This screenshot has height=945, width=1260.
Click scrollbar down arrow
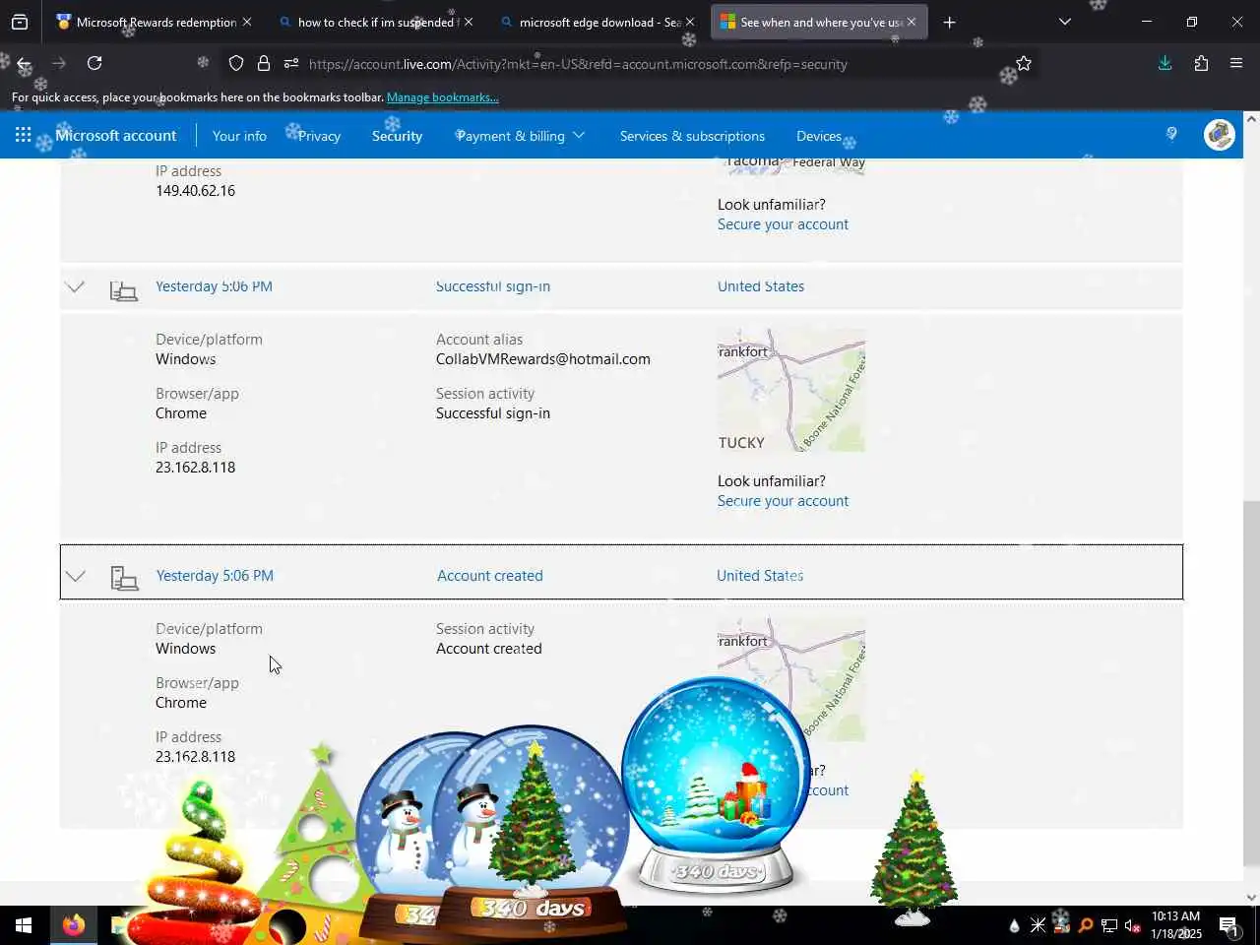tap(1251, 897)
